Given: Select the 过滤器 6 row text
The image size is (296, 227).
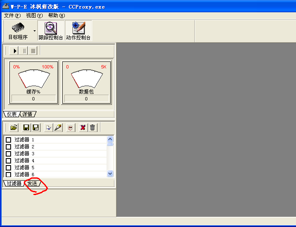Looking at the screenshot, I should (24, 175).
